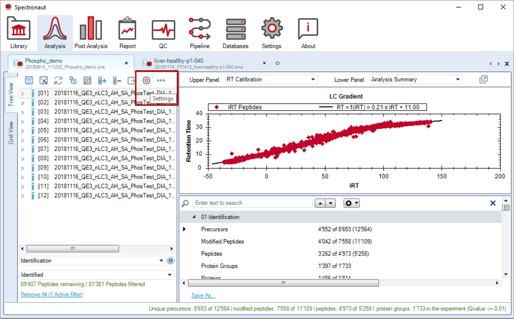Open the Post Analysis perspective
The width and height of the screenshot is (514, 319).
(91, 33)
